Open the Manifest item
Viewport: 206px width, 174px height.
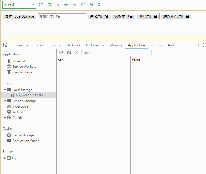point(19,61)
